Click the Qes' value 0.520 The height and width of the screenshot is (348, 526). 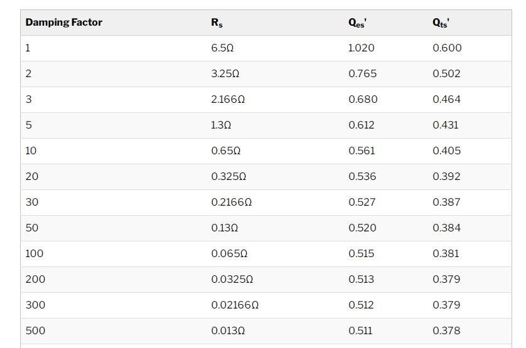click(362, 228)
